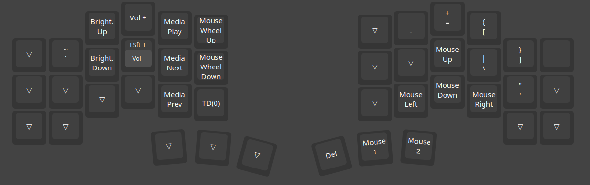This screenshot has width=590, height=185.
Task: Click the Mouse Right key
Action: [x=484, y=100]
